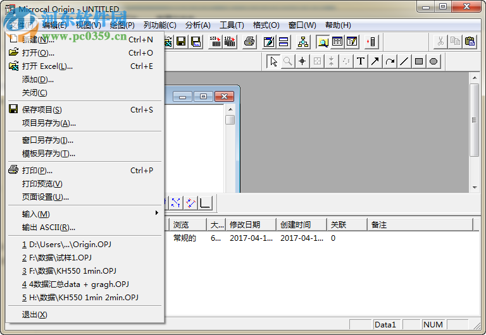Pick the Arrow drawing tool

375,61
